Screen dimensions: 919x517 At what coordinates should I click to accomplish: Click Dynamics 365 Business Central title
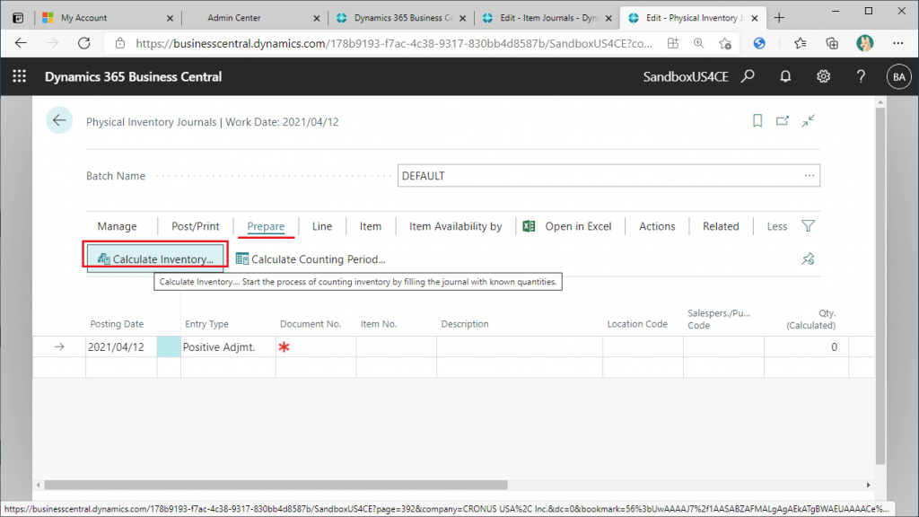(x=133, y=77)
